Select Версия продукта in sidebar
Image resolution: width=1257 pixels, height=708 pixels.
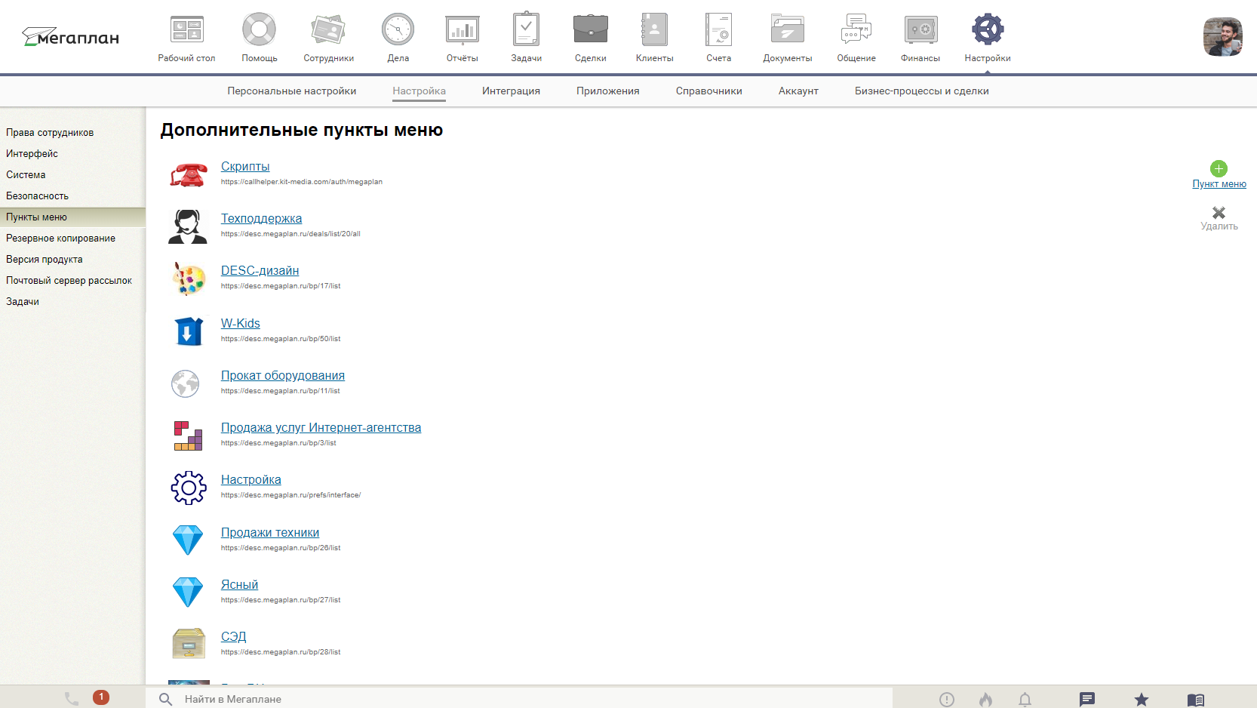click(x=72, y=260)
